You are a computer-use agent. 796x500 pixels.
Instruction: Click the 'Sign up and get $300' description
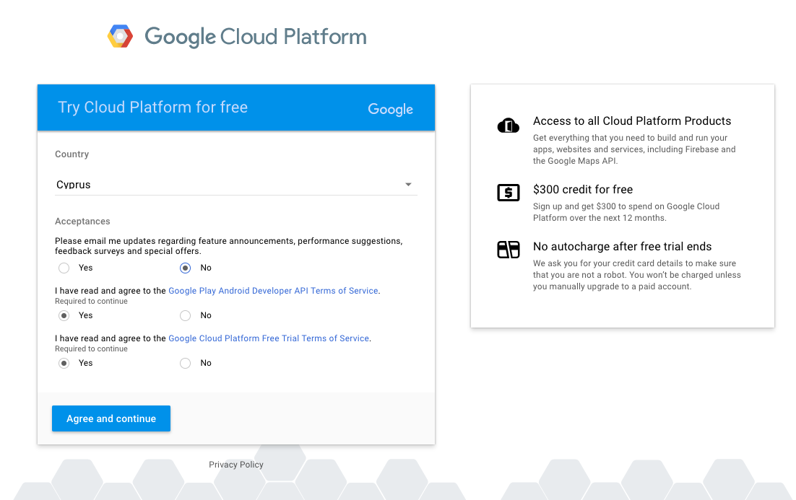pos(626,212)
